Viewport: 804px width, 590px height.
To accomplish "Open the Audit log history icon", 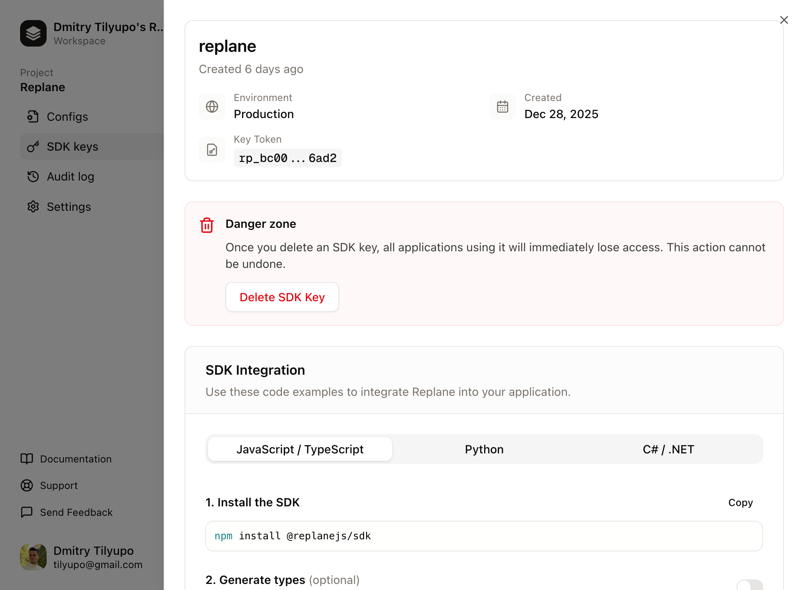I will tap(33, 176).
